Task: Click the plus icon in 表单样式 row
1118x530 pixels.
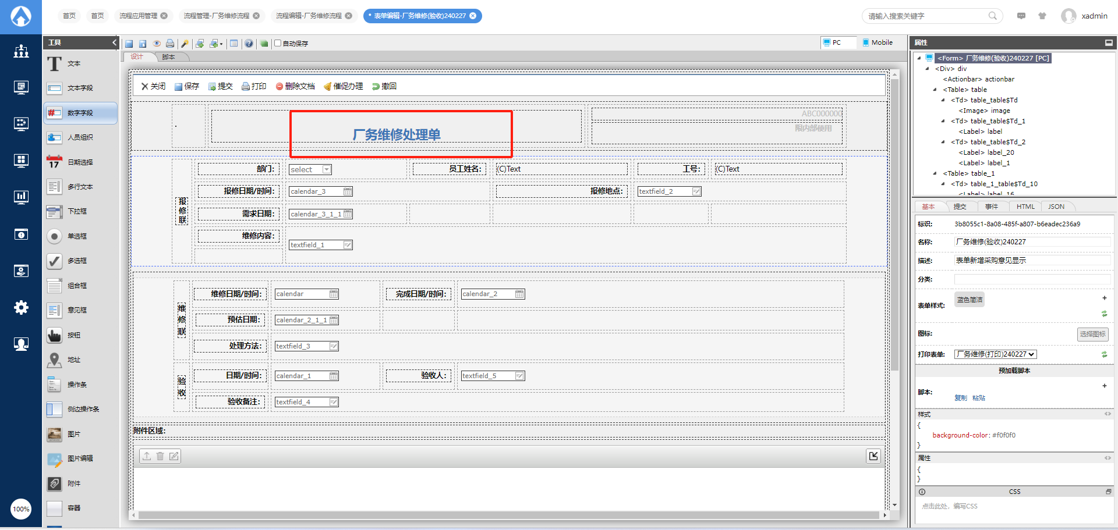Action: pyautogui.click(x=1104, y=298)
